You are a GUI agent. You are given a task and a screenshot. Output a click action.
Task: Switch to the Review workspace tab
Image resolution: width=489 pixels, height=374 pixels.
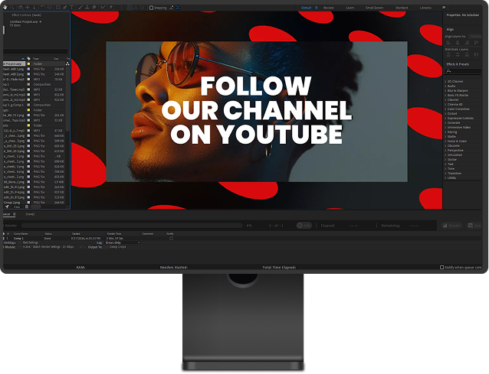(328, 8)
